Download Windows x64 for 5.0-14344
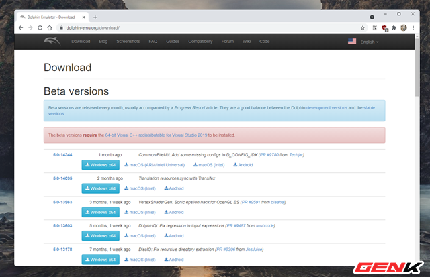Image resolution: width=430 pixels, height=277 pixels. [100, 165]
